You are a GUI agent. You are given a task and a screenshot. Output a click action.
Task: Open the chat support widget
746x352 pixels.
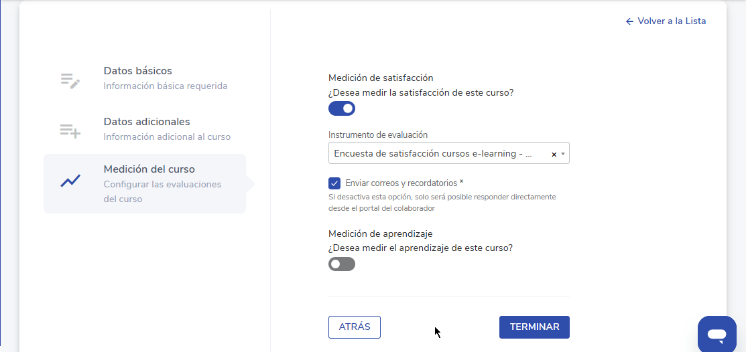pyautogui.click(x=717, y=334)
